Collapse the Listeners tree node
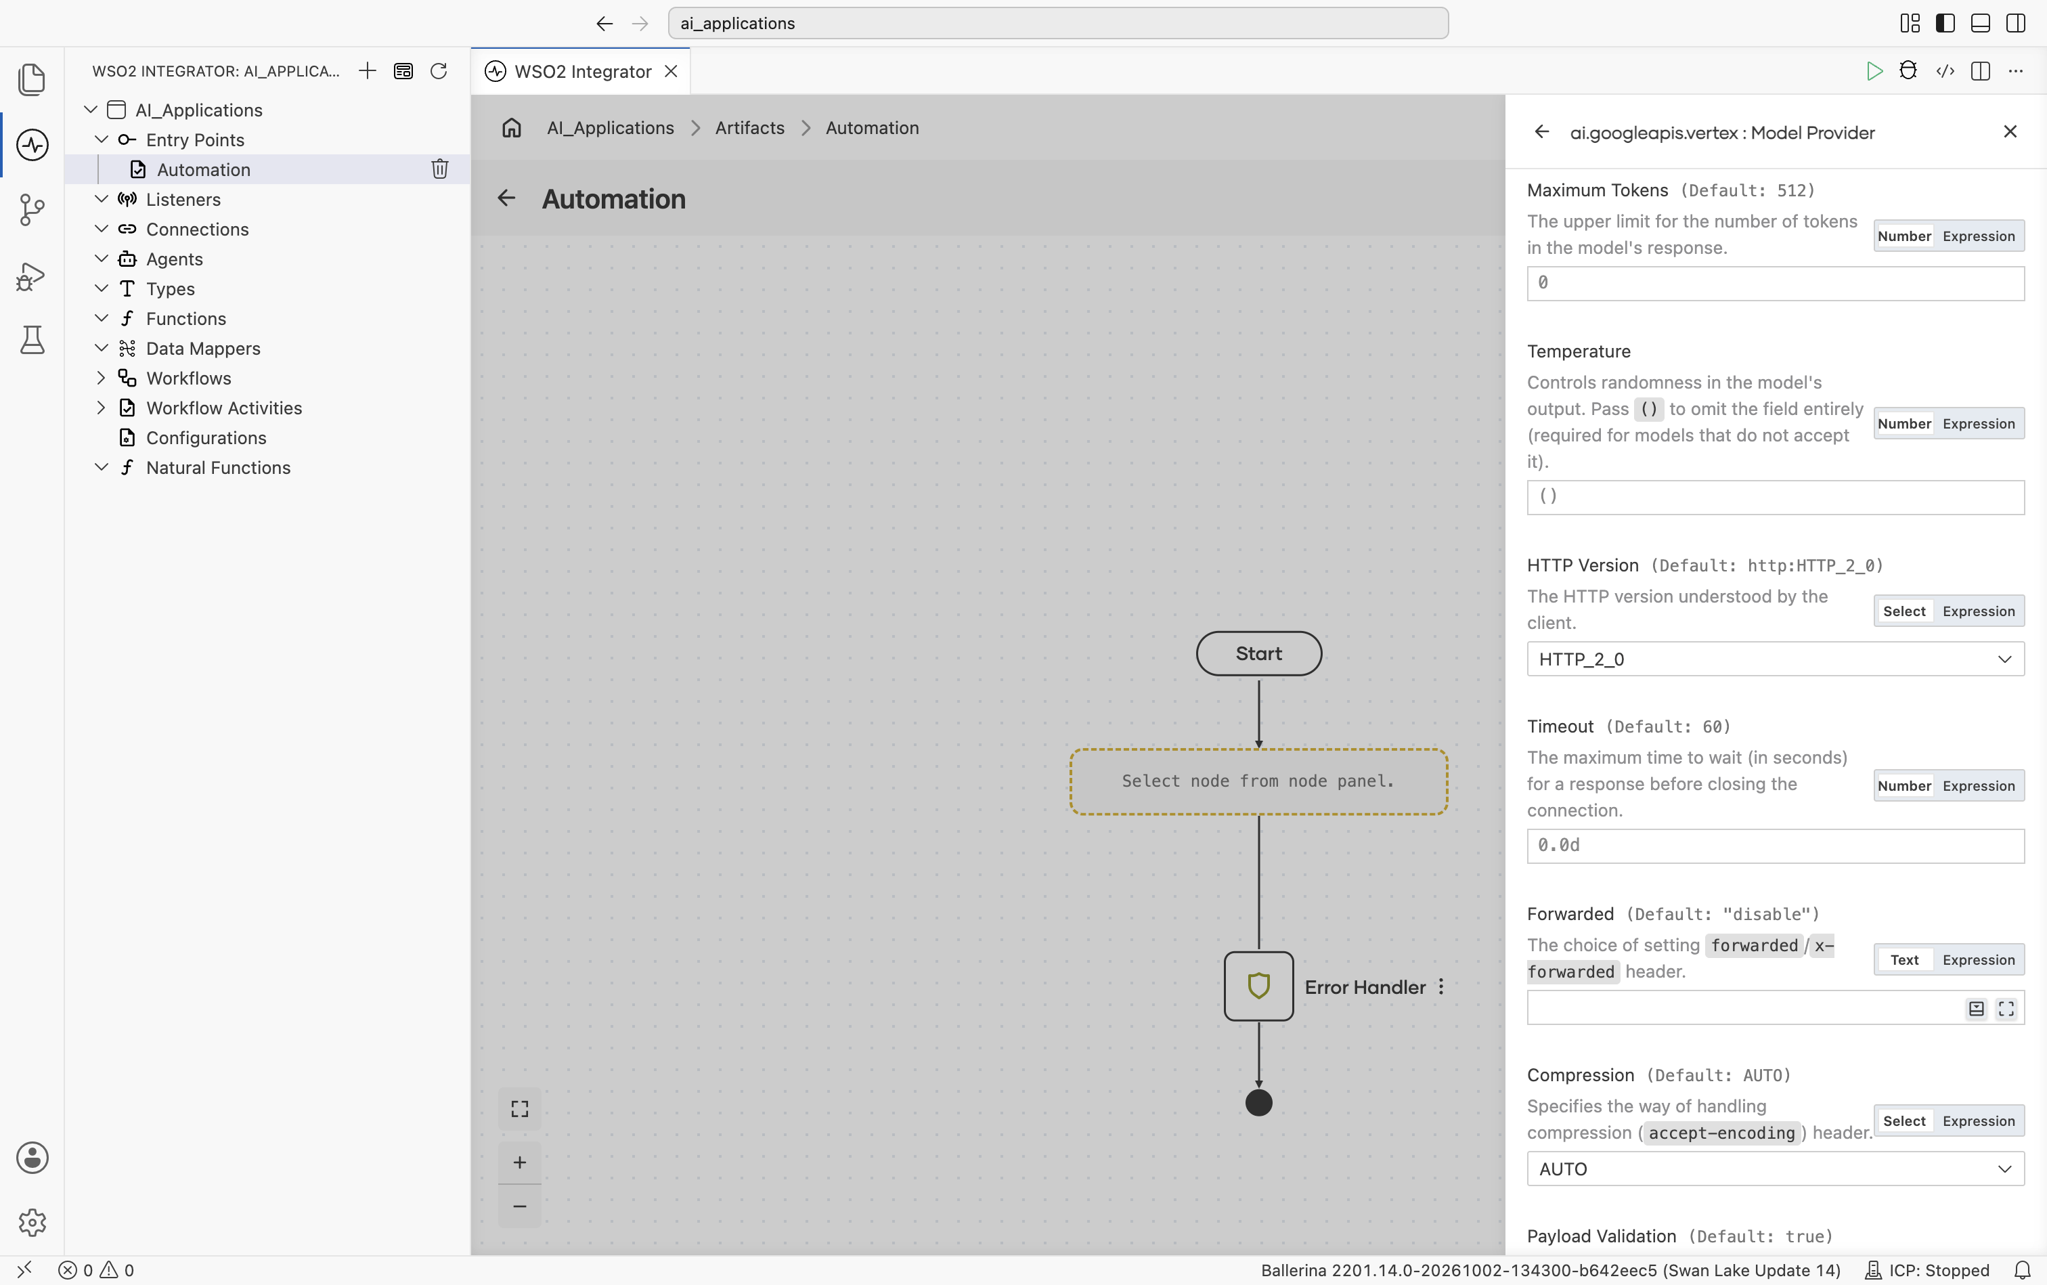The height and width of the screenshot is (1285, 2047). click(101, 199)
